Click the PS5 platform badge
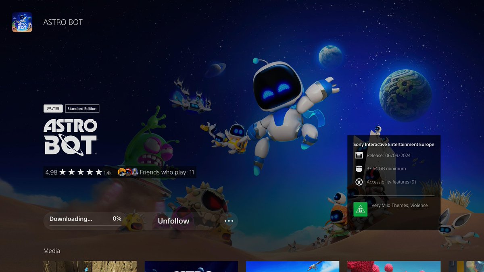This screenshot has height=272, width=484. click(53, 108)
